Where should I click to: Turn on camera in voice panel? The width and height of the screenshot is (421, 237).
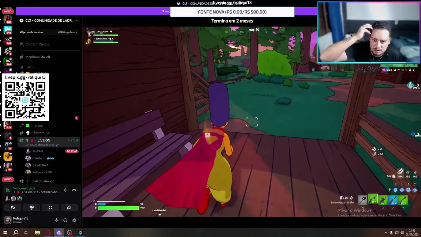[x=13, y=208]
